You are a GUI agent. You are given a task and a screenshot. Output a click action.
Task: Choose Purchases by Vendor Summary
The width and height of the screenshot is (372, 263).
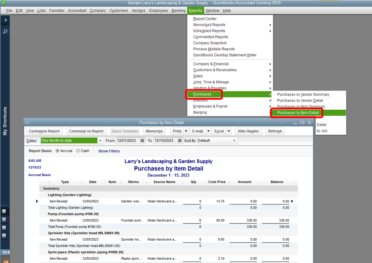click(303, 94)
